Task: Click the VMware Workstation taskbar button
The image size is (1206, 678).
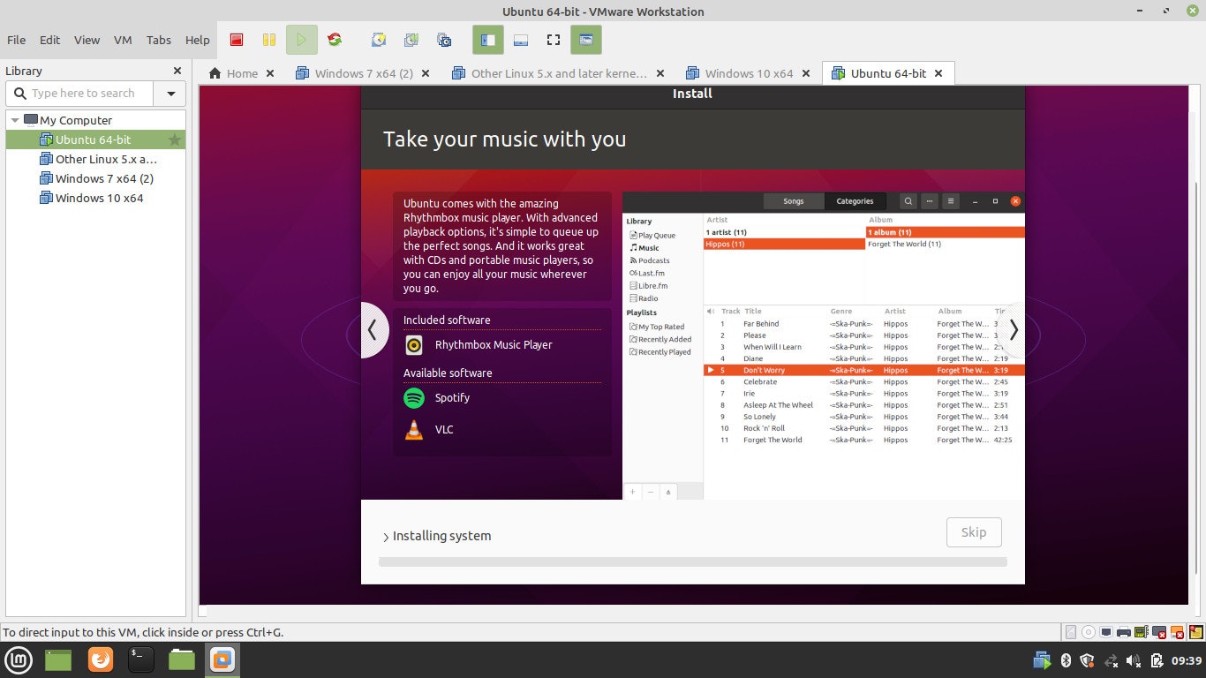Action: click(222, 659)
